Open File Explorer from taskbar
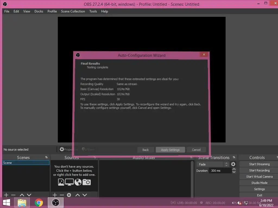278x208 pixels. click(22, 203)
